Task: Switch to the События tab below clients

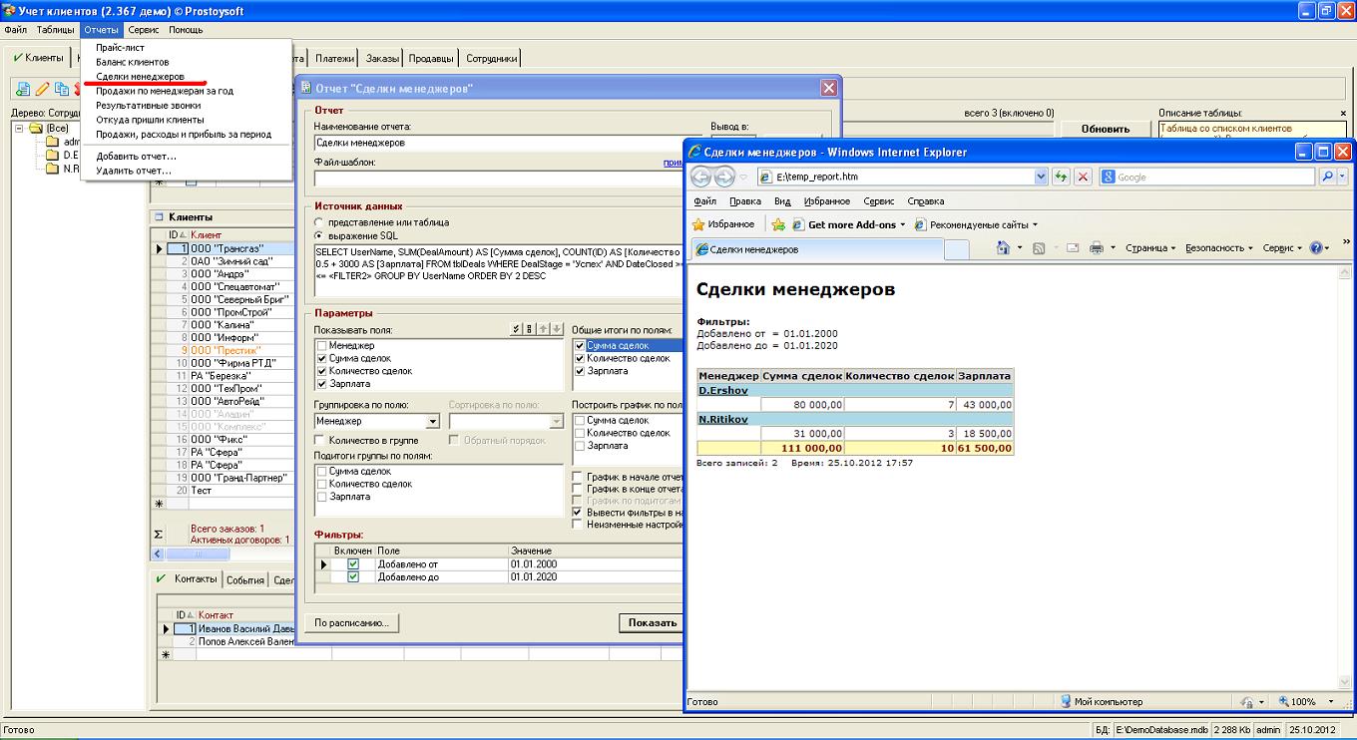Action: pyautogui.click(x=245, y=579)
